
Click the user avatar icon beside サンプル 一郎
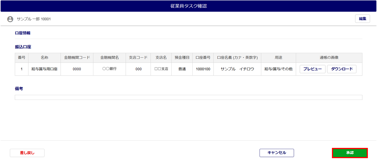click(10, 19)
